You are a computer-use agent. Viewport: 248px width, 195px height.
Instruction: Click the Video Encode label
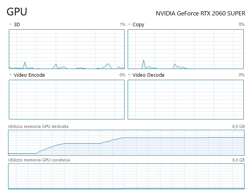29,75
